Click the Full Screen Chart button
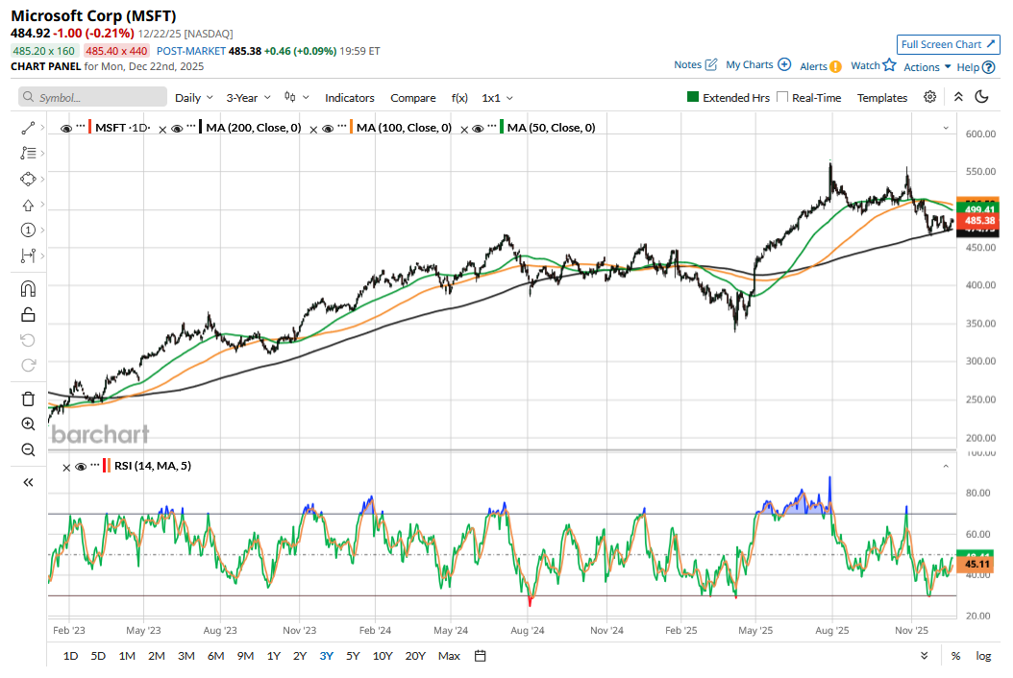Image resolution: width=1013 pixels, height=678 pixels. tap(948, 44)
